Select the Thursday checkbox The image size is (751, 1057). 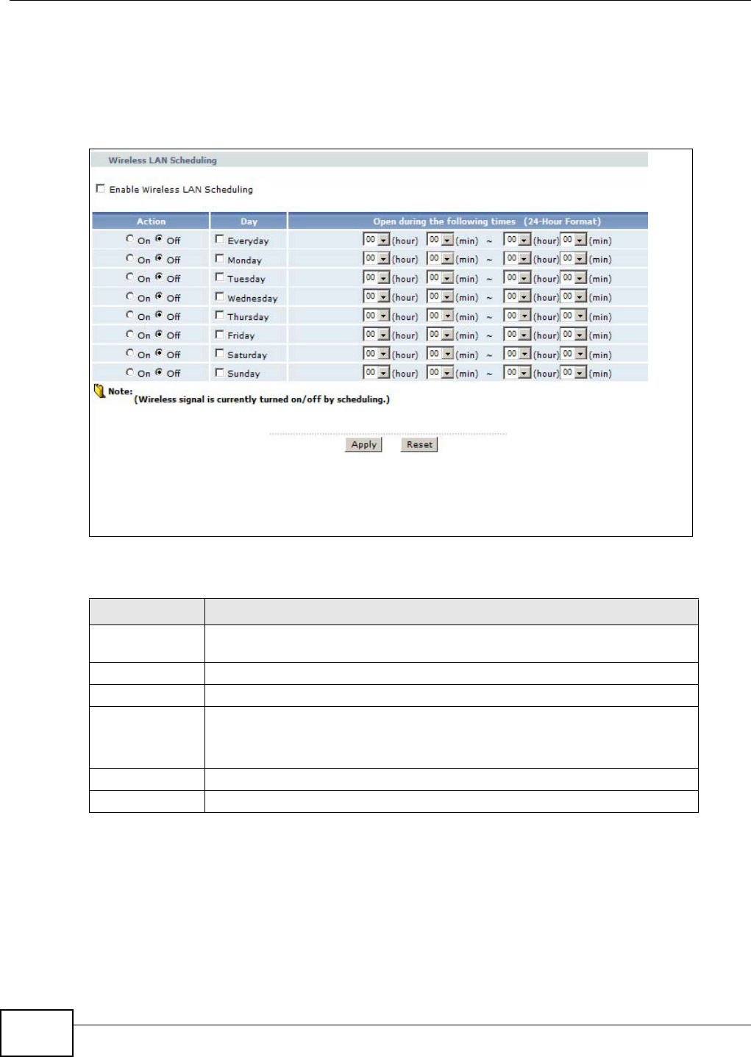pos(219,316)
